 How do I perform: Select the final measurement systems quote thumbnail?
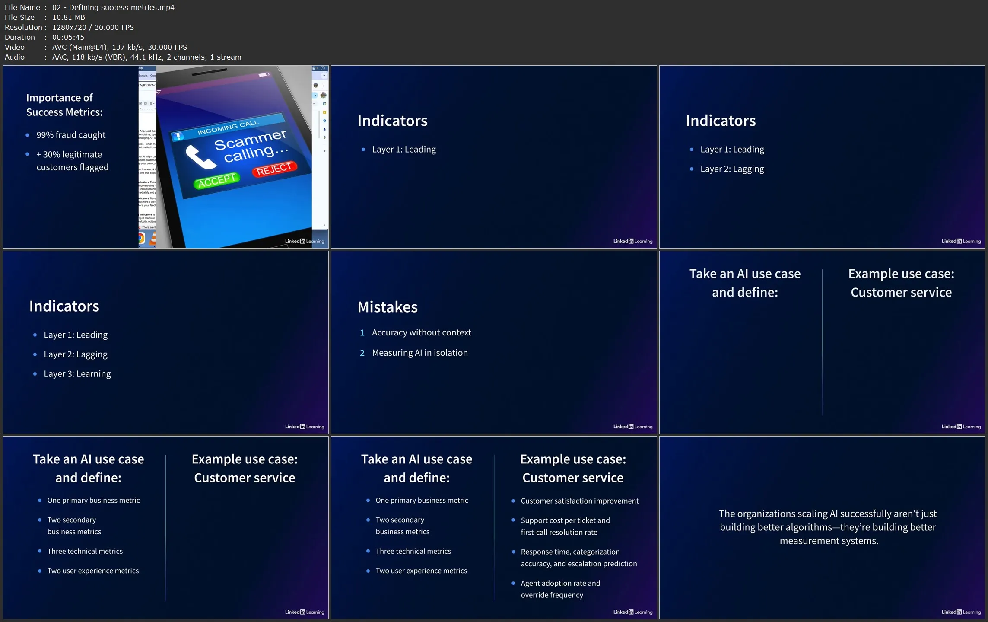(x=822, y=527)
